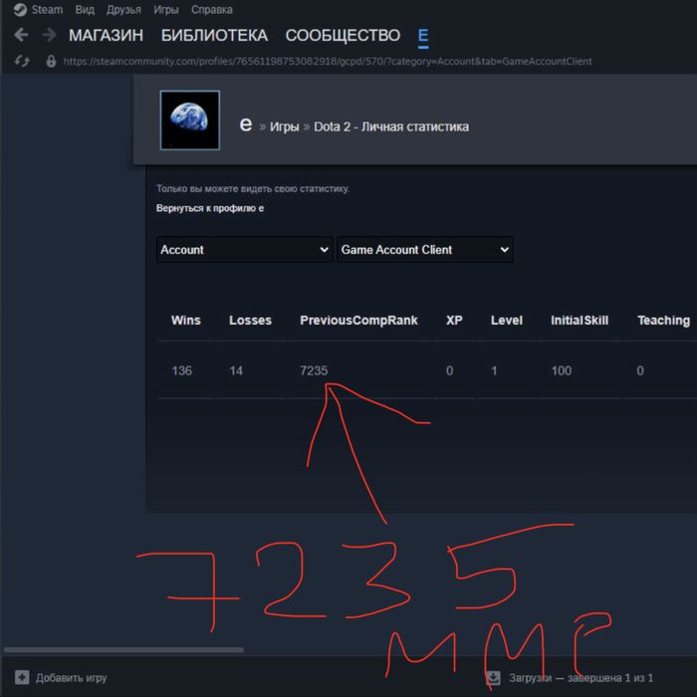Click the downloads icon in bottom bar

pyautogui.click(x=494, y=677)
